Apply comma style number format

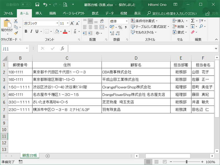[x=126, y=27]
